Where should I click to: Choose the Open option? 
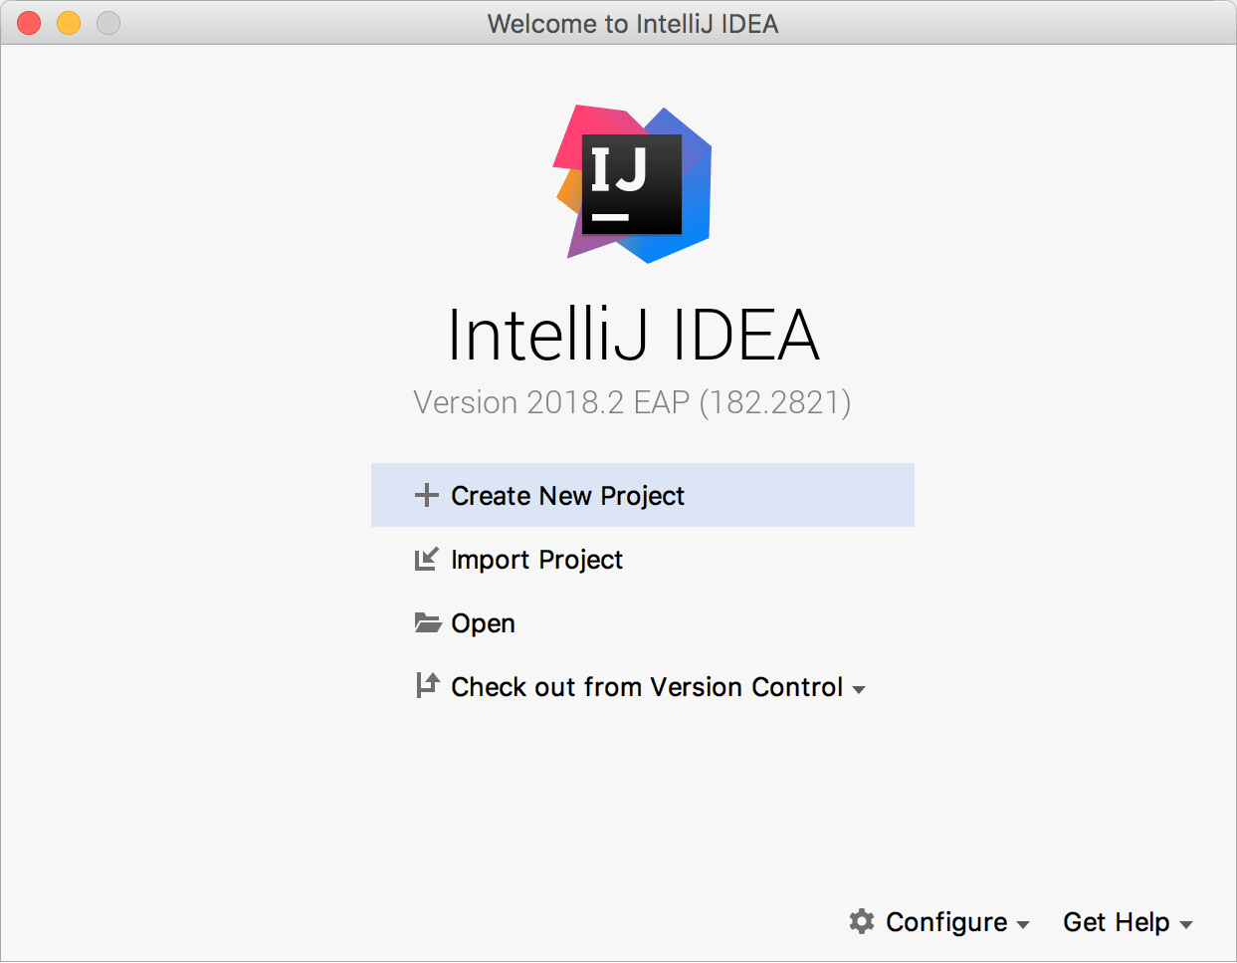(483, 622)
